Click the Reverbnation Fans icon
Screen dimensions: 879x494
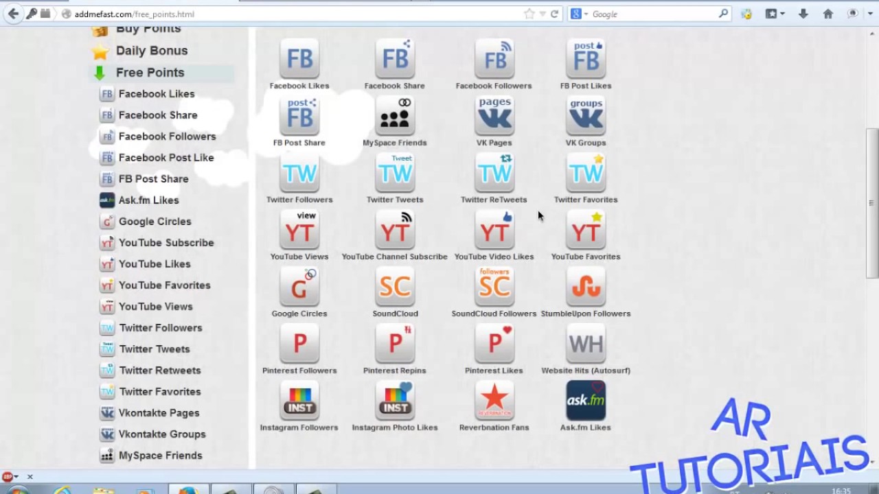pos(494,401)
